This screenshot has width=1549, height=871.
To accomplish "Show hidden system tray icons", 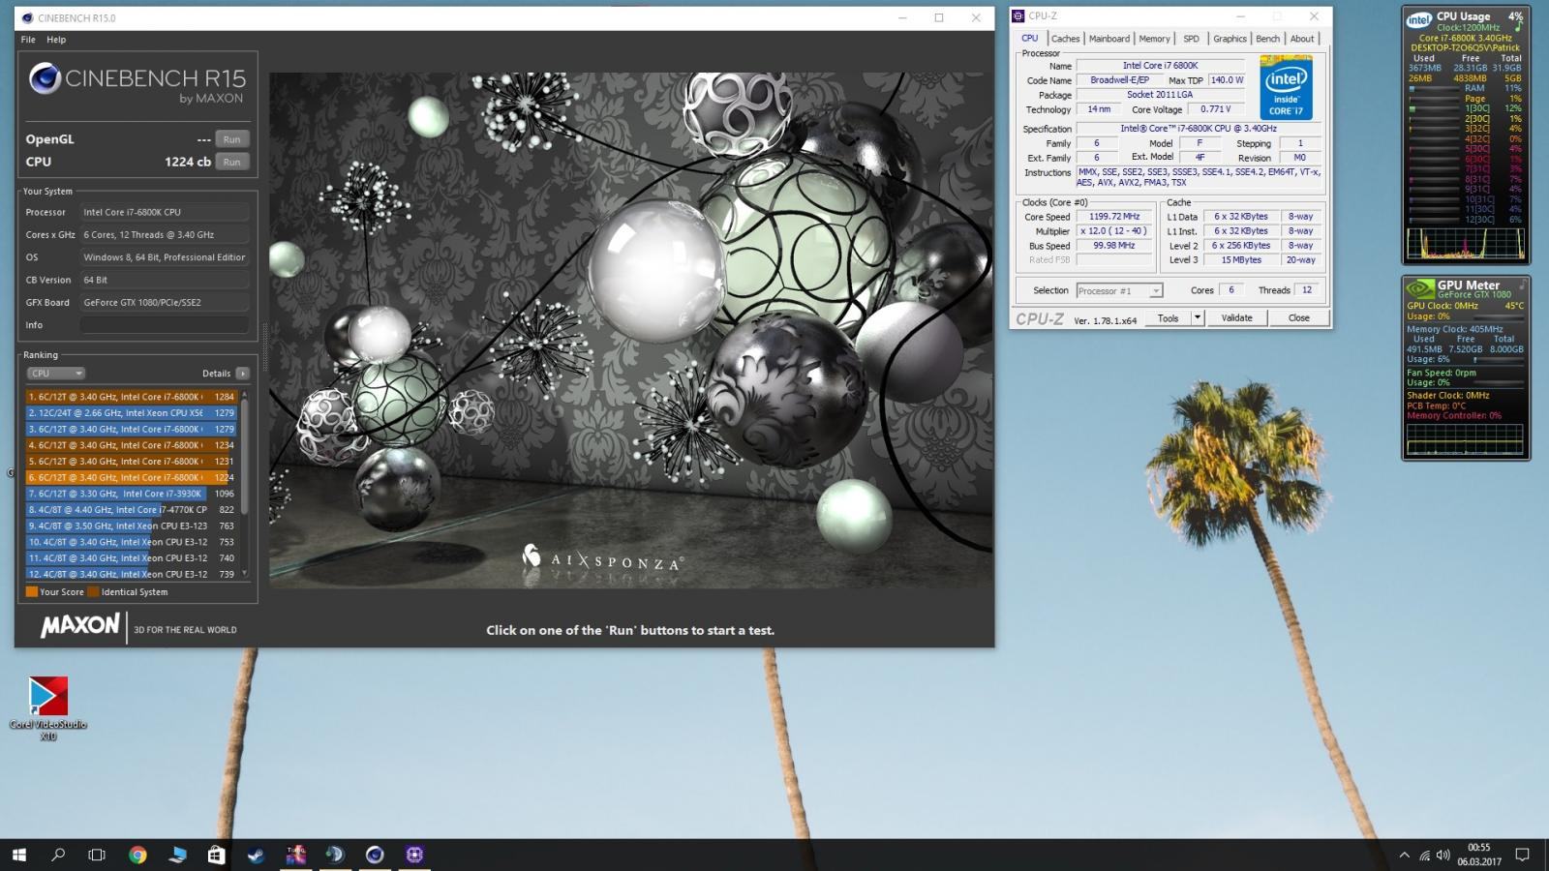I will (x=1405, y=856).
